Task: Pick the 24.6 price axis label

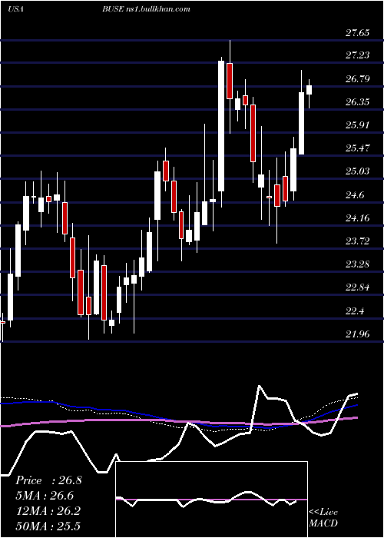Action: [x=355, y=195]
